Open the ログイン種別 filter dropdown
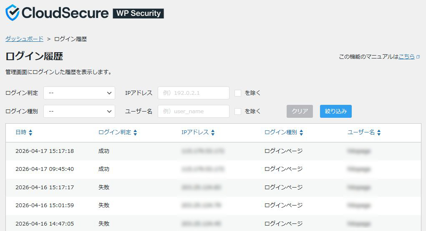426x231 pixels. (79, 111)
